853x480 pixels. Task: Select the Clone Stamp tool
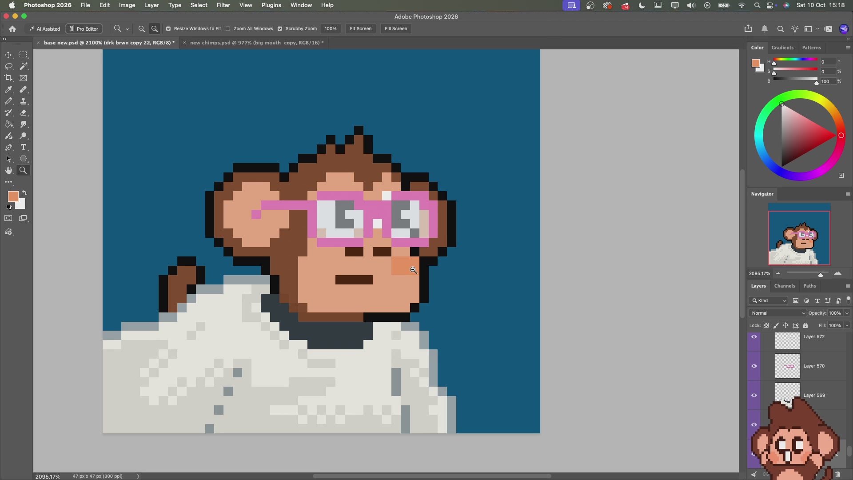point(23,101)
